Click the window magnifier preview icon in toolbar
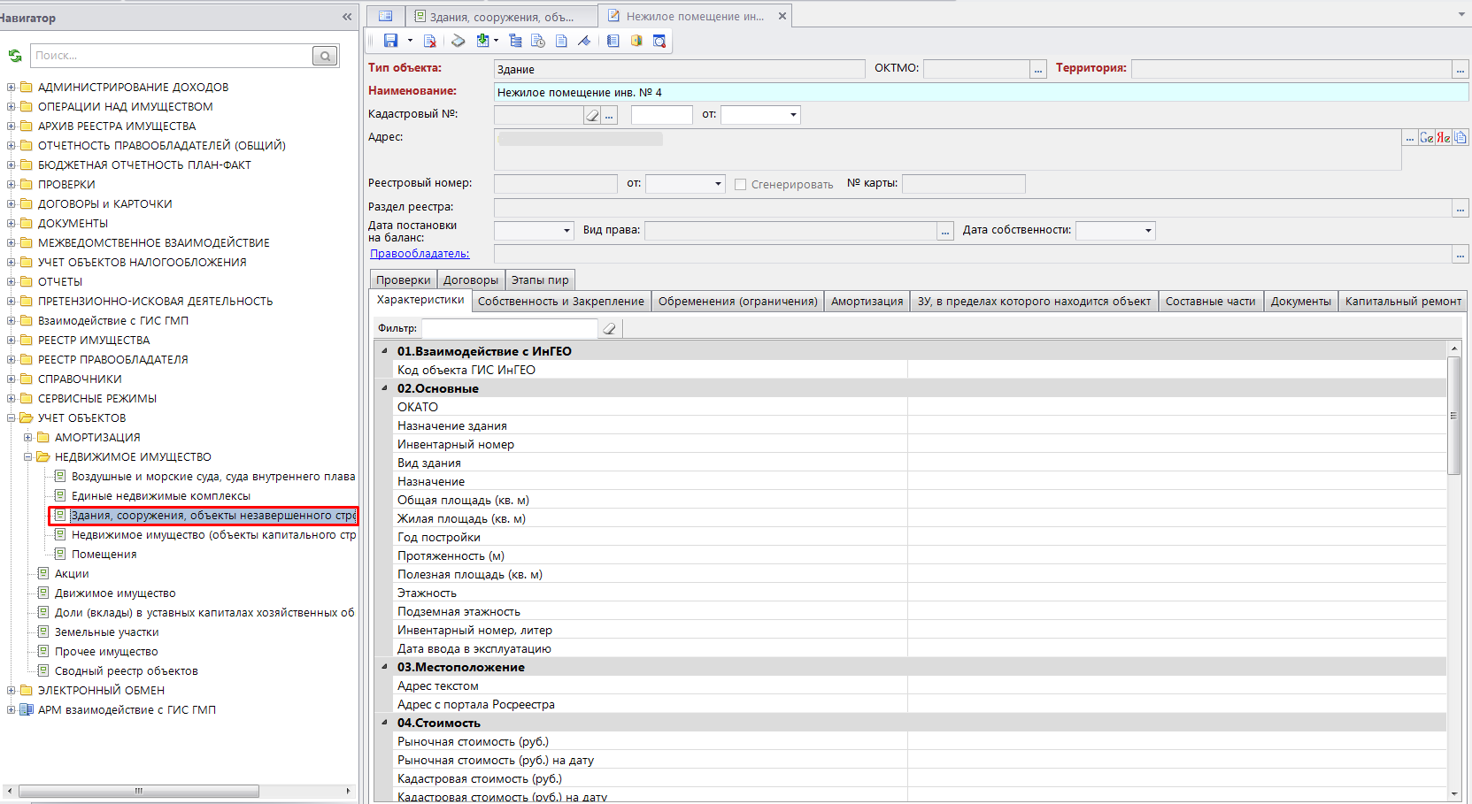 pyautogui.click(x=659, y=41)
